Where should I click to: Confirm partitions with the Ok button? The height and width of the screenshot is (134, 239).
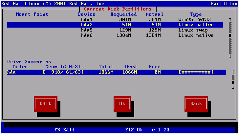[x=122, y=104]
